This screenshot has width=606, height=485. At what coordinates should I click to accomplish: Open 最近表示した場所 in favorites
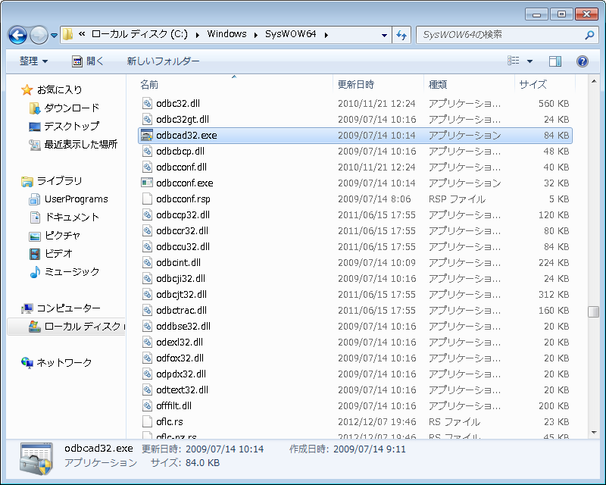point(81,144)
